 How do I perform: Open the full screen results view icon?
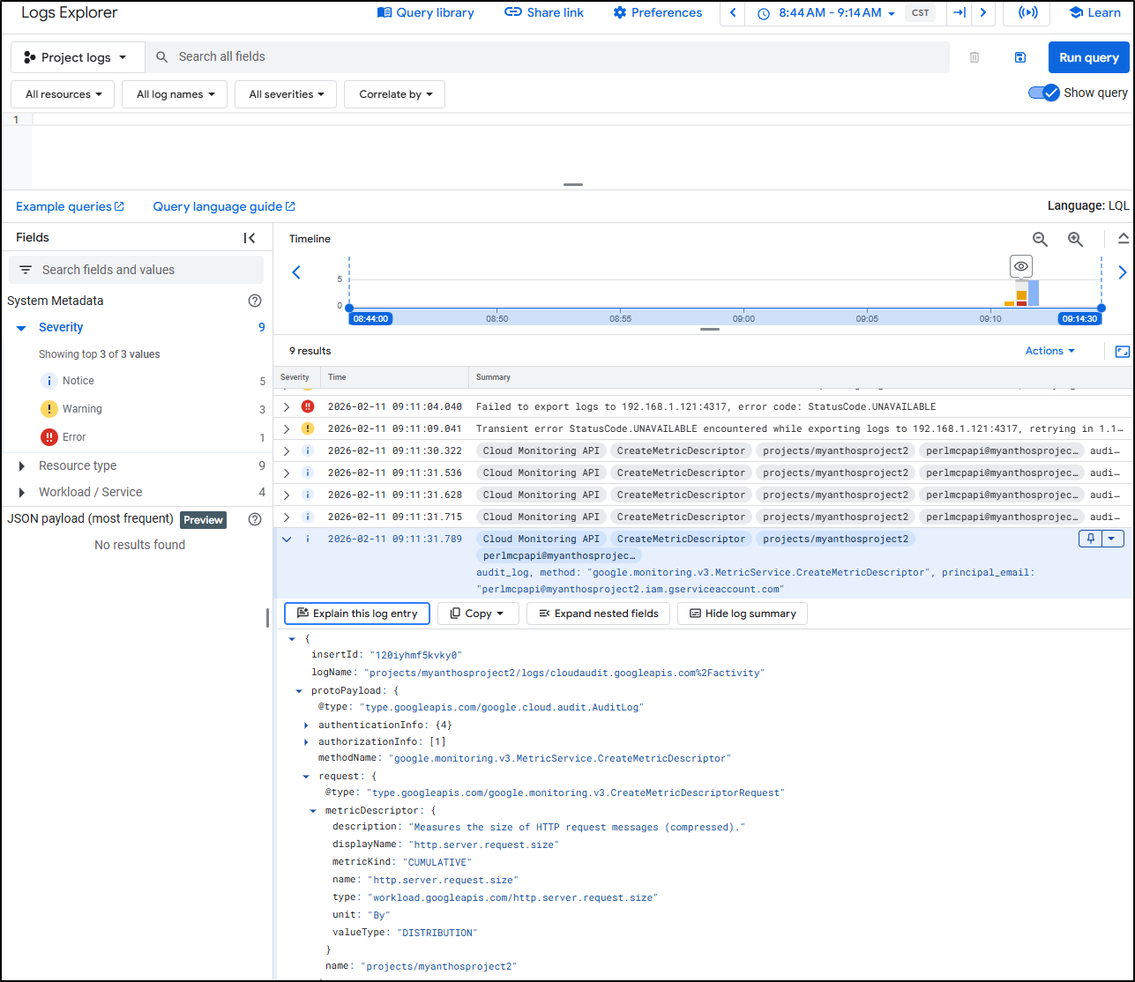tap(1122, 351)
